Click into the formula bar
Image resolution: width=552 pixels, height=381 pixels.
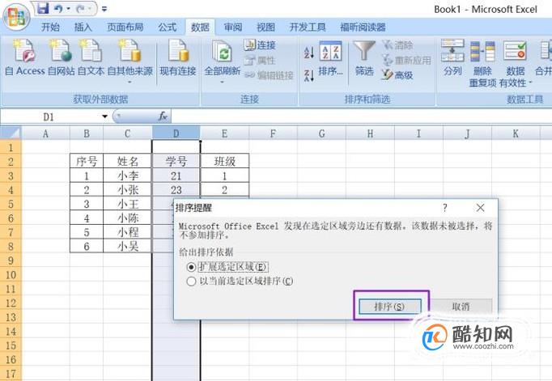[361, 116]
